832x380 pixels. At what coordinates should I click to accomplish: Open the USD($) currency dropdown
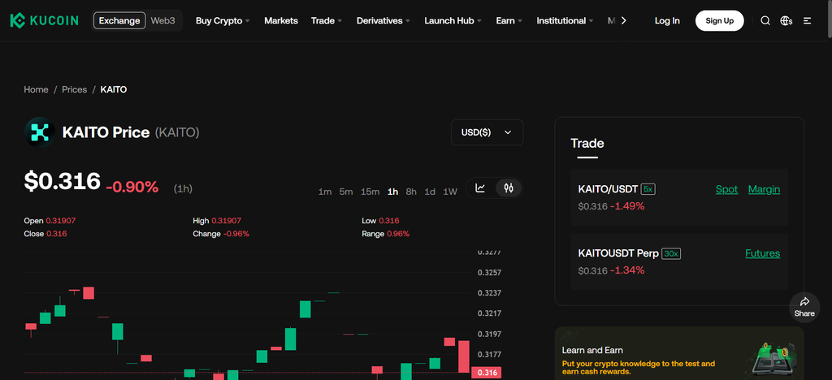(x=487, y=132)
